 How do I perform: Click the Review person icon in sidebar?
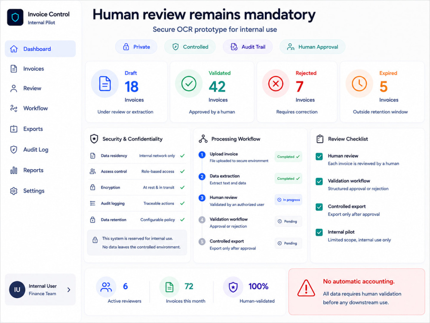pos(14,88)
